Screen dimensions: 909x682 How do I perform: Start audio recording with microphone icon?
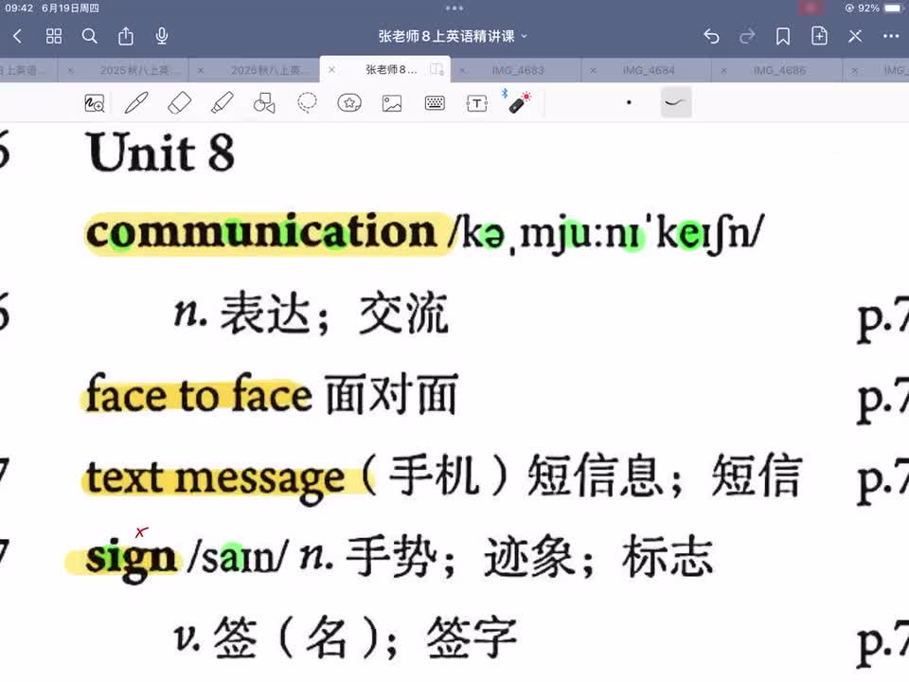(162, 37)
